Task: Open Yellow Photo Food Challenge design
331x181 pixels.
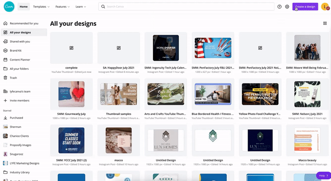Action: pos(260,94)
